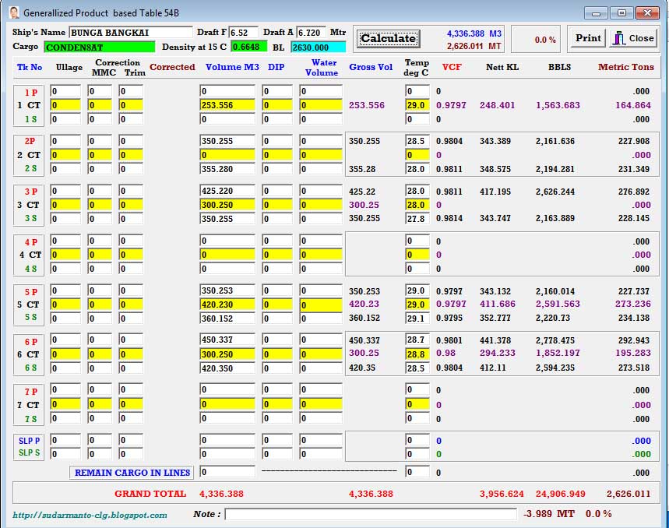Click the Metric Tons column header

coord(628,68)
